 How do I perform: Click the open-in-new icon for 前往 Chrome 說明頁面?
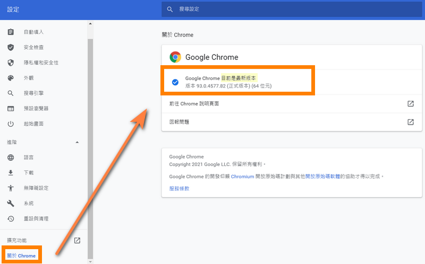(411, 103)
